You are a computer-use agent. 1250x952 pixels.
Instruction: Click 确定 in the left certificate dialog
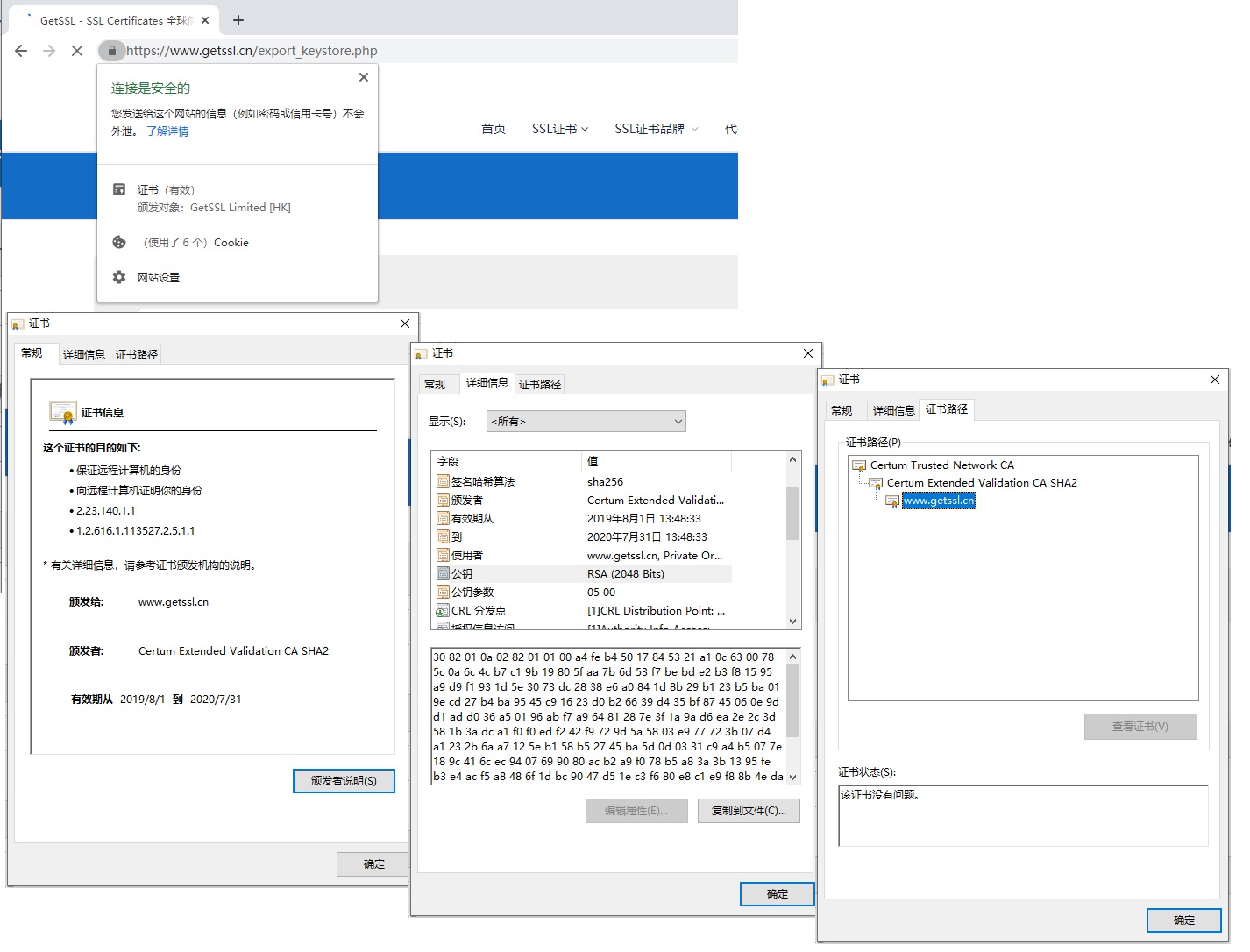pos(373,864)
